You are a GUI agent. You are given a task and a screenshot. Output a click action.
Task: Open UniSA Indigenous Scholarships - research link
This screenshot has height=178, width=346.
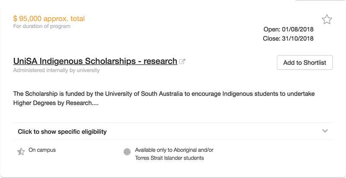click(95, 61)
